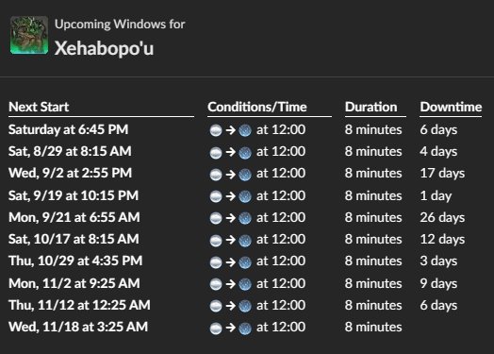Select 'Sat, 10/17 at 8:15 AM' start time
Screen dimensions: 494x354
click(74, 239)
